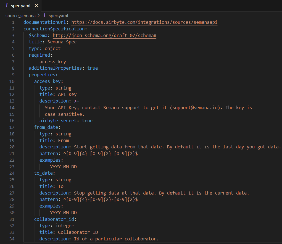Click the 'Semana Spec' title value
This screenshot has width=282, height=244.
pos(62,42)
